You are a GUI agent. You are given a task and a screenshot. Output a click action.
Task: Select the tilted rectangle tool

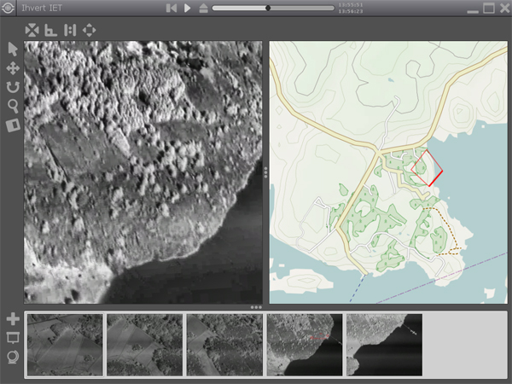[x=13, y=125]
